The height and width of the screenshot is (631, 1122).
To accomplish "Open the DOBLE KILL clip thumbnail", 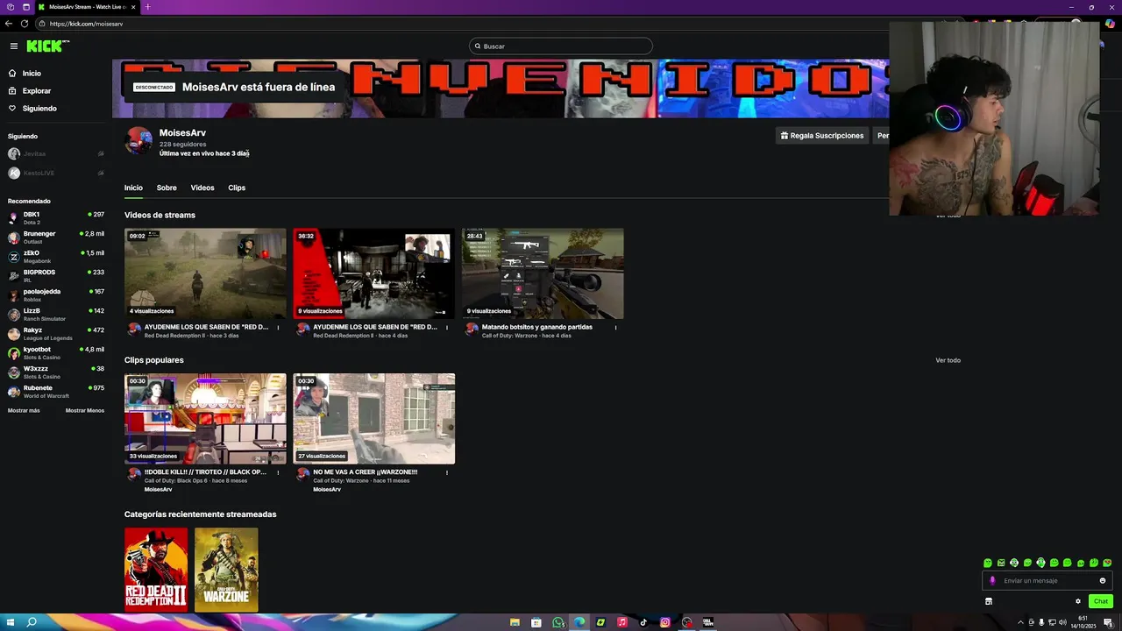I will (x=205, y=419).
